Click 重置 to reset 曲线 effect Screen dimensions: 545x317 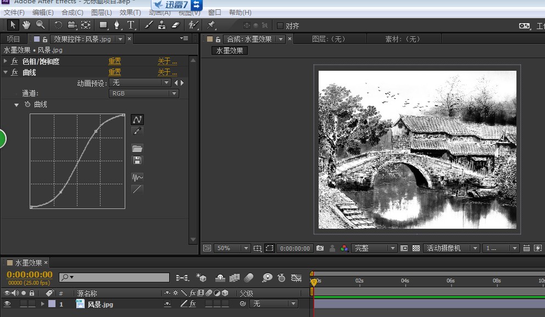pos(114,72)
